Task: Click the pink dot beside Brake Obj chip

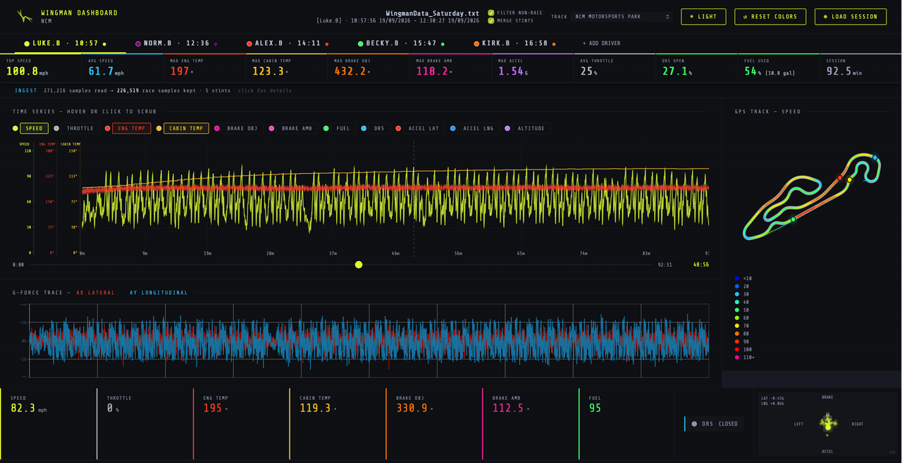Action: pyautogui.click(x=217, y=129)
